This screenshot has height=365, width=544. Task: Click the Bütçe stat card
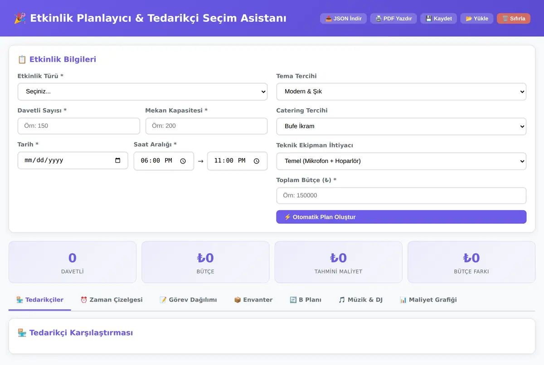pos(205,262)
